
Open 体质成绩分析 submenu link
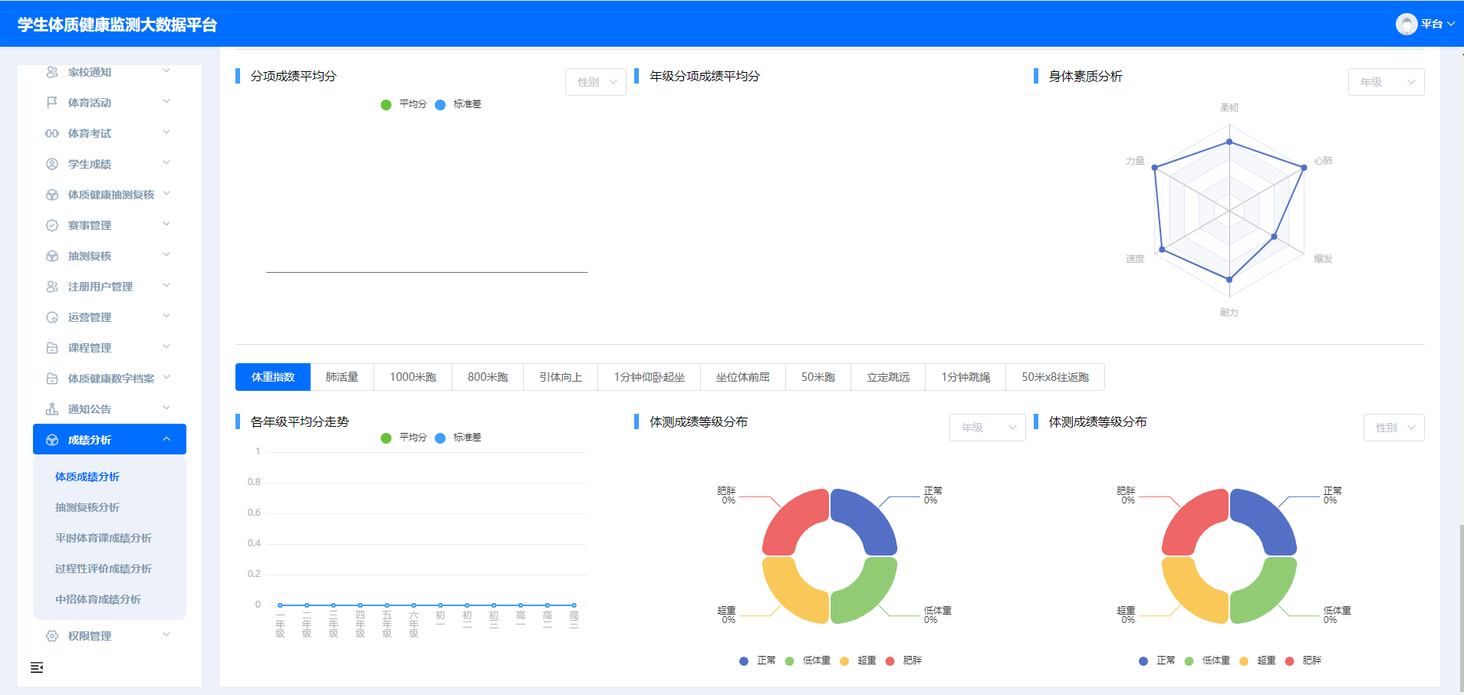[x=87, y=477]
